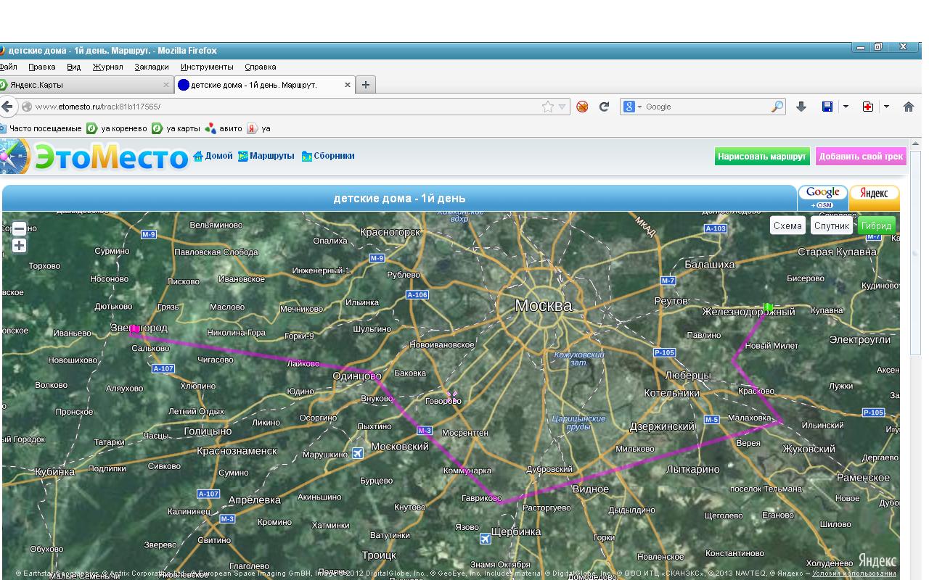The image size is (929, 580).
Task: Expand the search engine selector dropdown
Action: click(632, 107)
